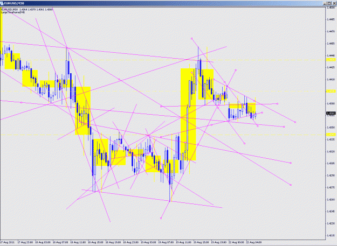Click the 18 Aug 19:00 time axis label
This screenshot has height=246, width=337.
pos(113,242)
